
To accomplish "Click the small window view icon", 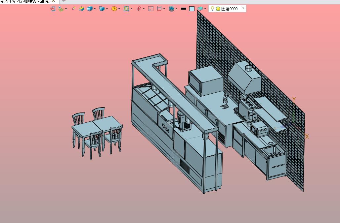I will [x=151, y=9].
